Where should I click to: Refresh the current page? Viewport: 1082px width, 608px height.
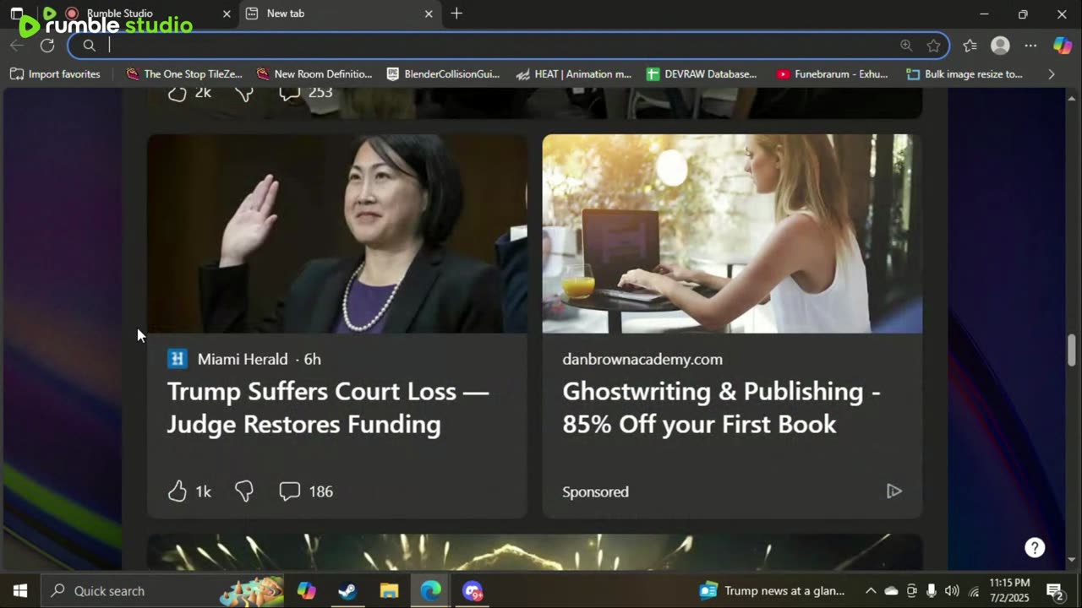tap(47, 46)
